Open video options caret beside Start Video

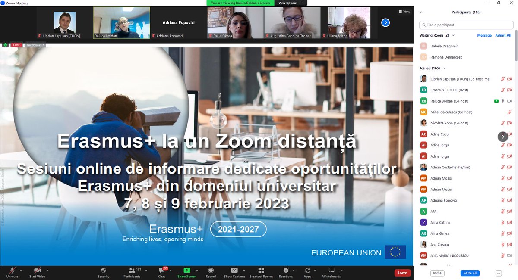(x=47, y=270)
